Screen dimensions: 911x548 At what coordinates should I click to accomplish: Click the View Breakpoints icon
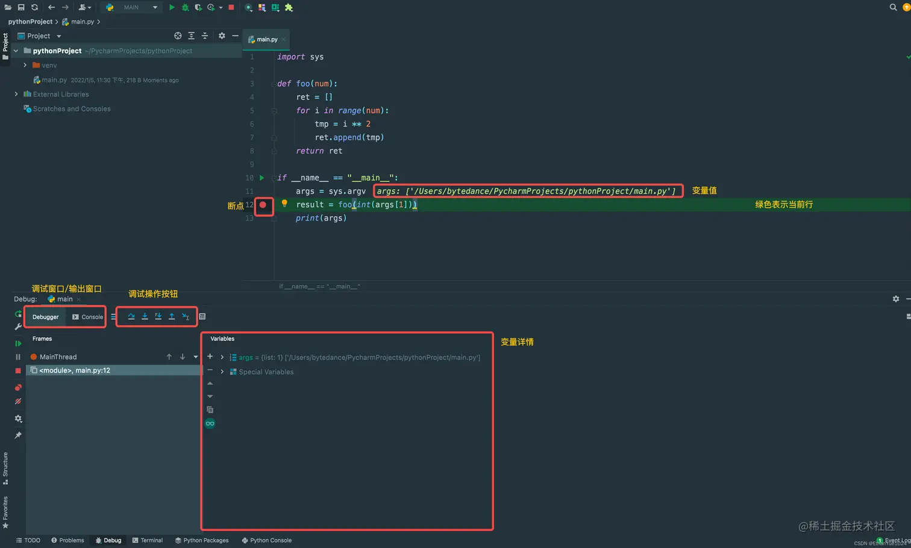(x=18, y=387)
